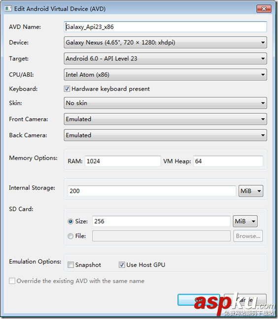Viewport: 278px width, 319px height.
Task: Click the RAM value field
Action: point(123,161)
